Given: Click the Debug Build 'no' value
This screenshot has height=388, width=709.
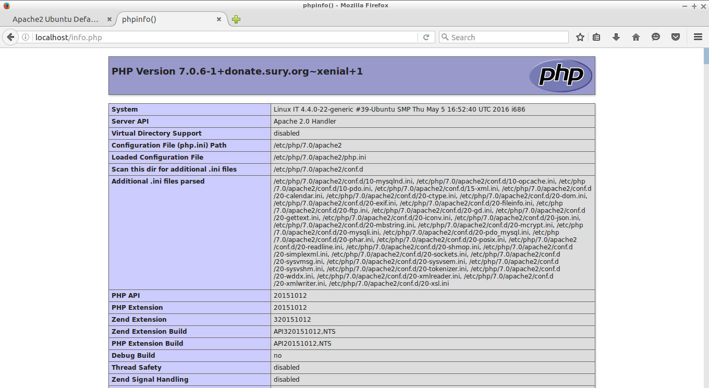Looking at the screenshot, I should point(277,356).
